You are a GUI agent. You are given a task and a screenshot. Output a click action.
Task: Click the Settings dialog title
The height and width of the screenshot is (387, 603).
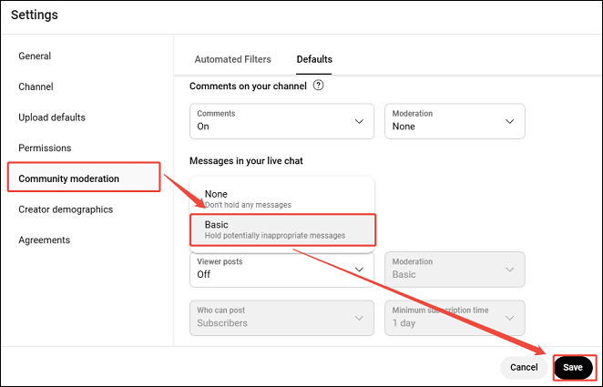(35, 15)
